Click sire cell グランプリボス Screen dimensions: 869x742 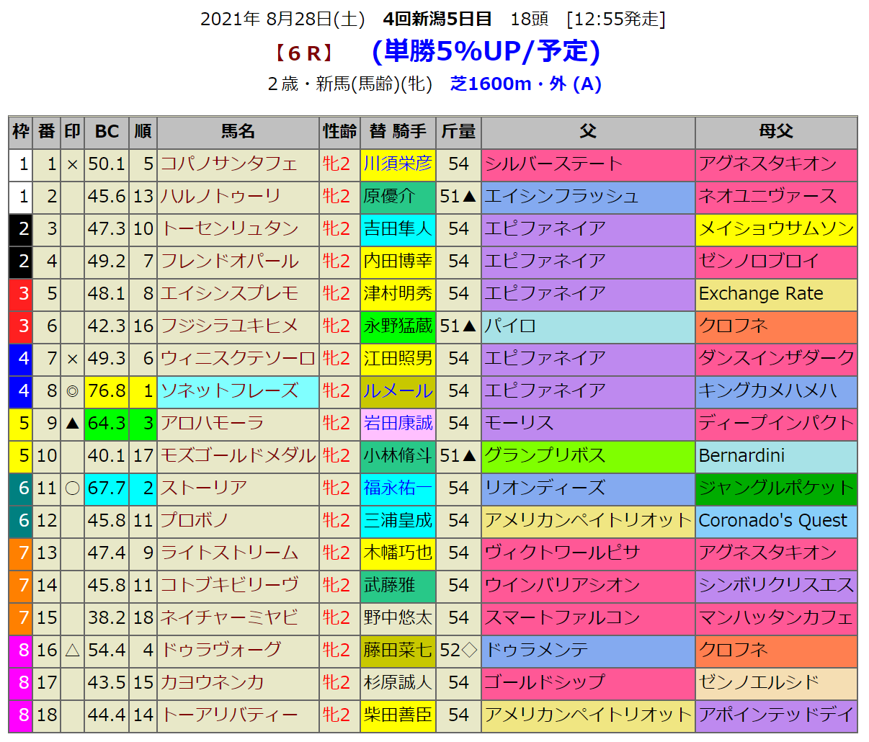545,456
